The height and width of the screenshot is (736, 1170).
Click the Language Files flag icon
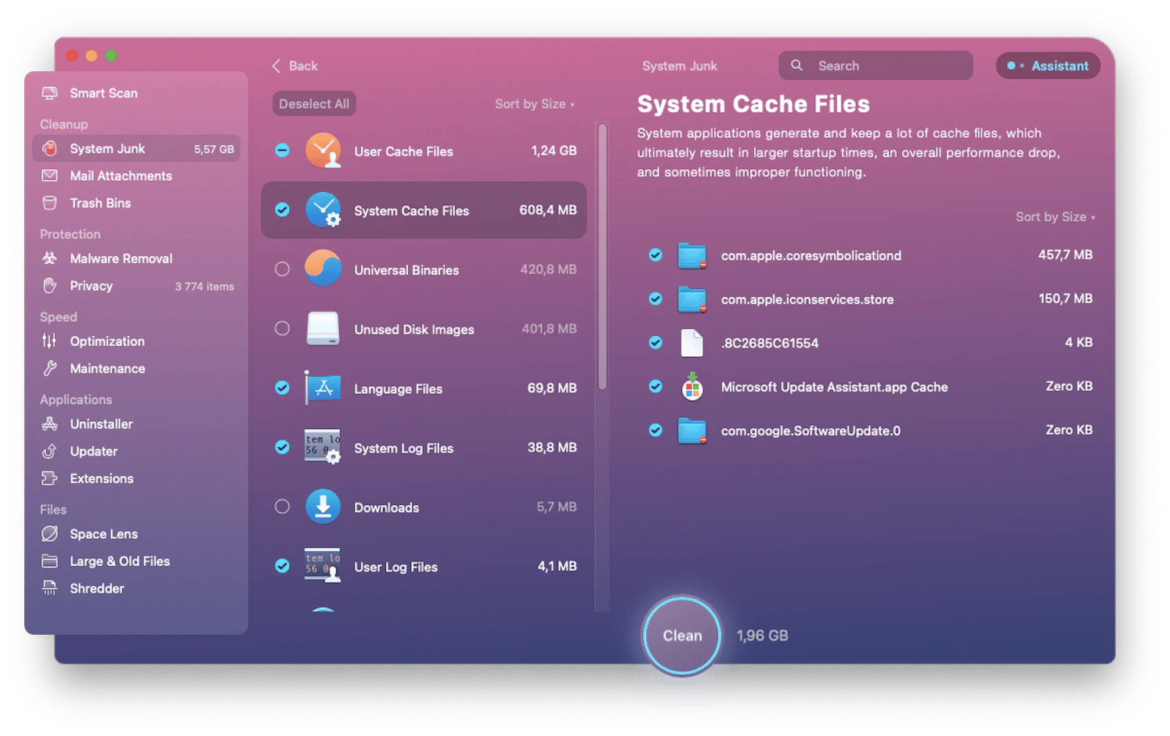tap(323, 388)
